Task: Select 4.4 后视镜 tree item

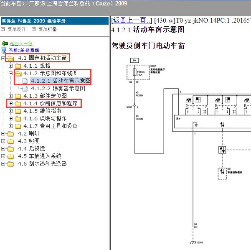Action: pos(31,148)
